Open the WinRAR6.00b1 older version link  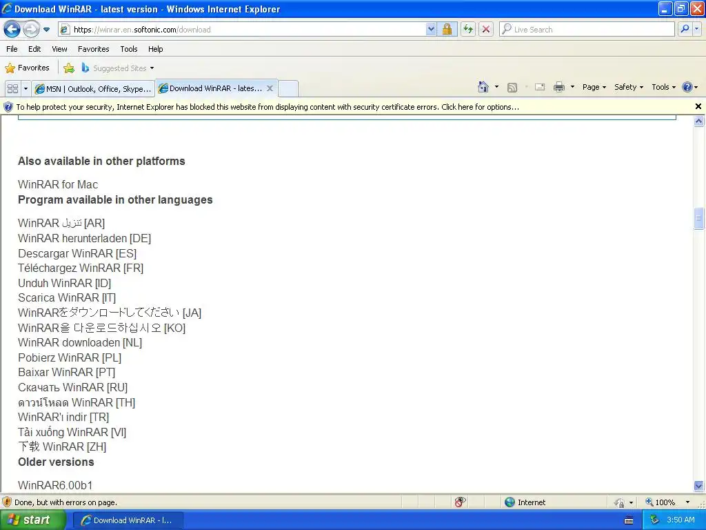(55, 485)
